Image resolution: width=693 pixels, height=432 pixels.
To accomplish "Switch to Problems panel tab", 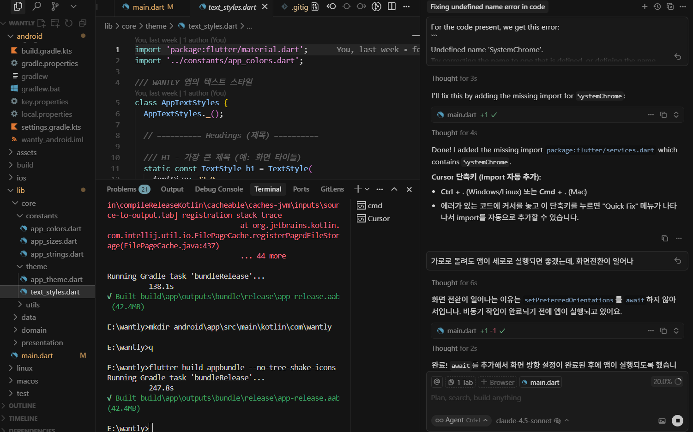I will point(128,189).
